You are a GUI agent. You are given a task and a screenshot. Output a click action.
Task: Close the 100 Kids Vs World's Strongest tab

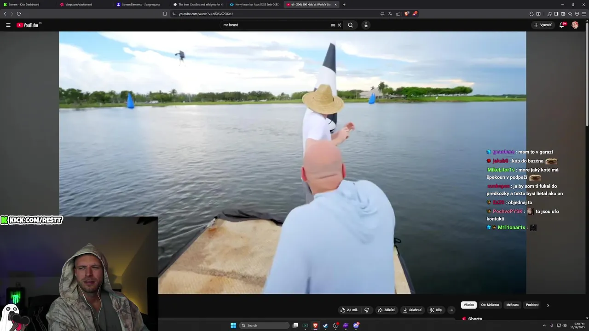click(x=335, y=5)
